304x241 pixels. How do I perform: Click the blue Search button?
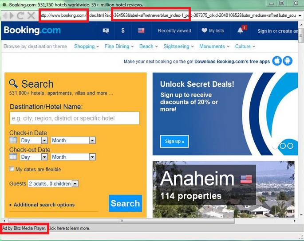(125, 203)
